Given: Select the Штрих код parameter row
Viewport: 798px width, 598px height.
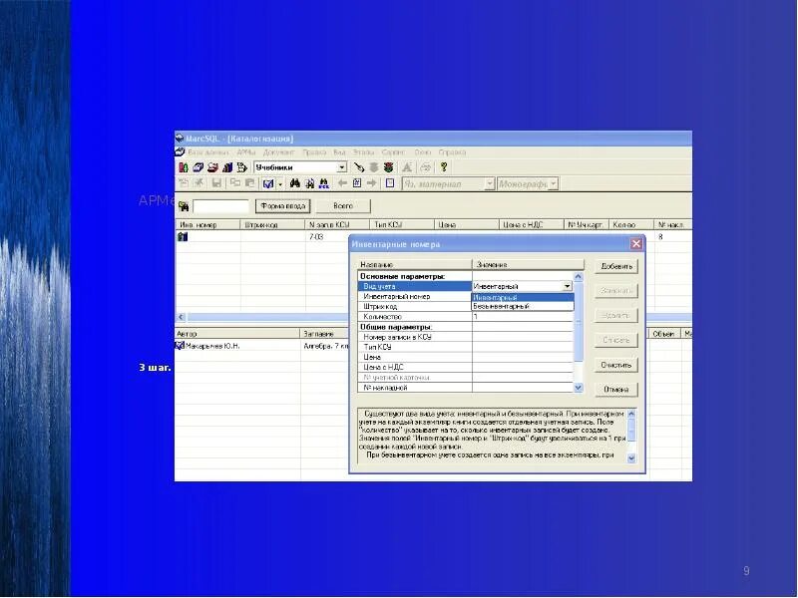Looking at the screenshot, I should tap(415, 307).
